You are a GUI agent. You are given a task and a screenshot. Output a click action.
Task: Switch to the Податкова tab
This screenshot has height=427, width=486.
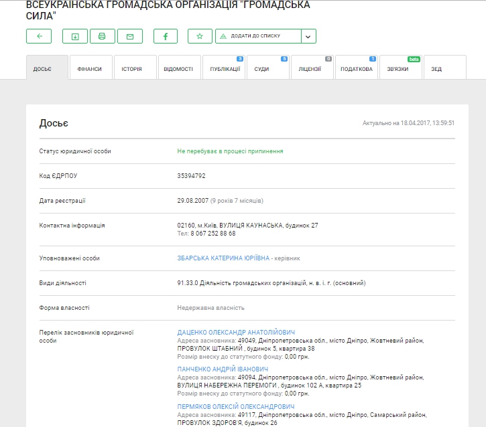(x=356, y=69)
